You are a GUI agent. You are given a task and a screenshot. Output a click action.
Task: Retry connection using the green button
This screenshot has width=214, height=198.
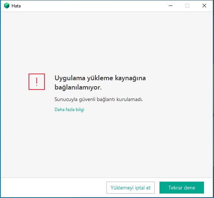tap(182, 188)
